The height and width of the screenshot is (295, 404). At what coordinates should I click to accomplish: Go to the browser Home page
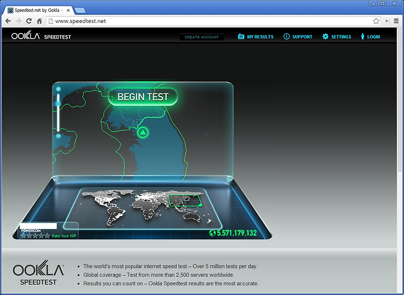[x=39, y=21]
